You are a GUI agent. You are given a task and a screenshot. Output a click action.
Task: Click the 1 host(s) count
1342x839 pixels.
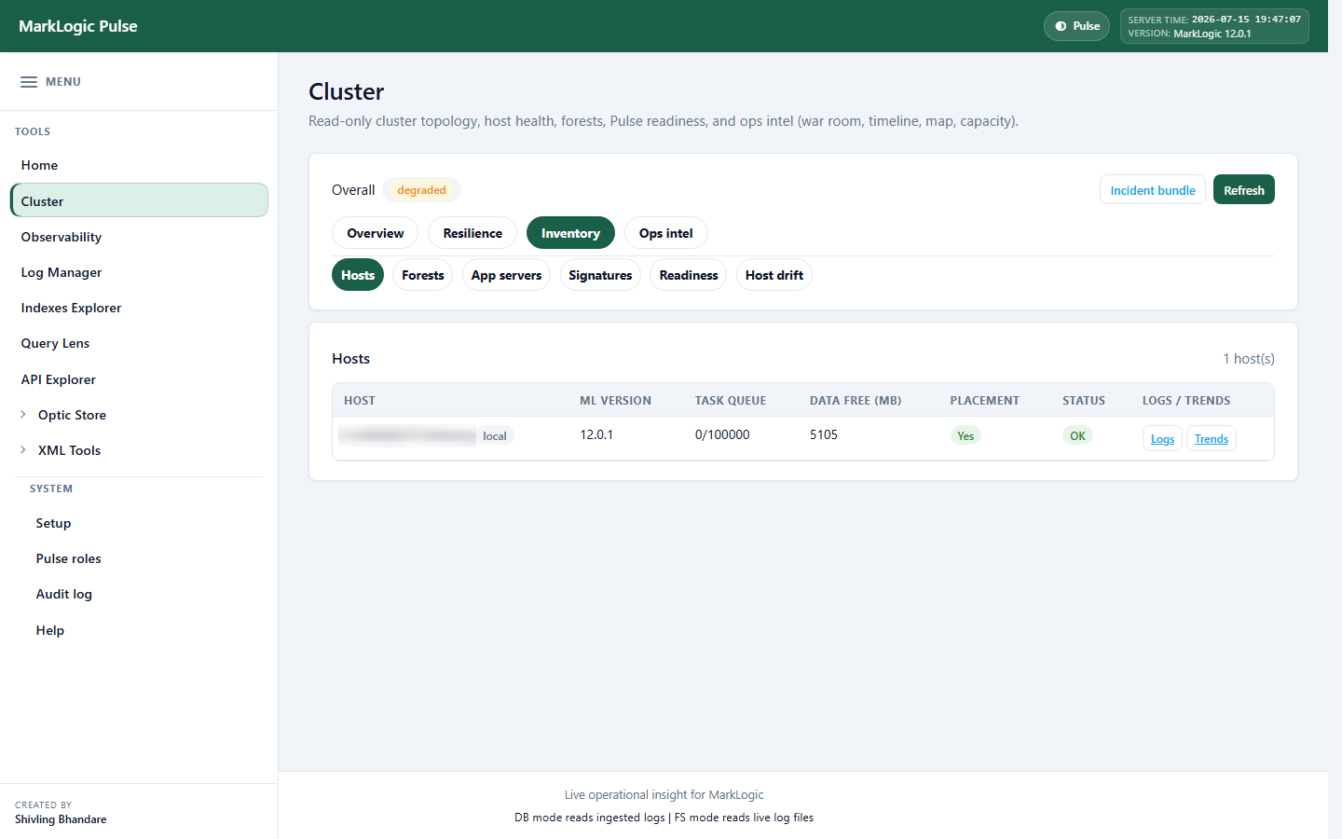(x=1249, y=359)
